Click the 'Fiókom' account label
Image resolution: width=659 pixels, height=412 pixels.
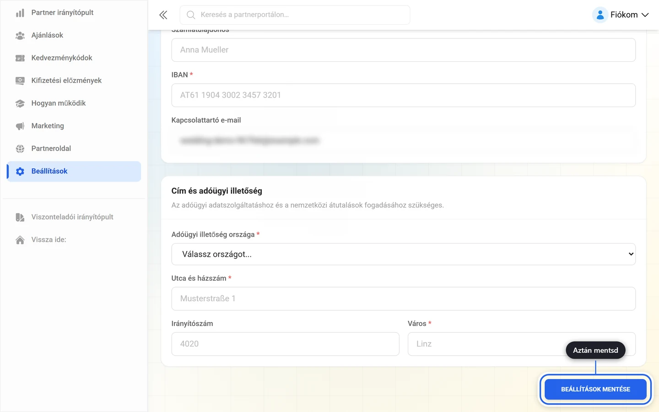click(624, 15)
